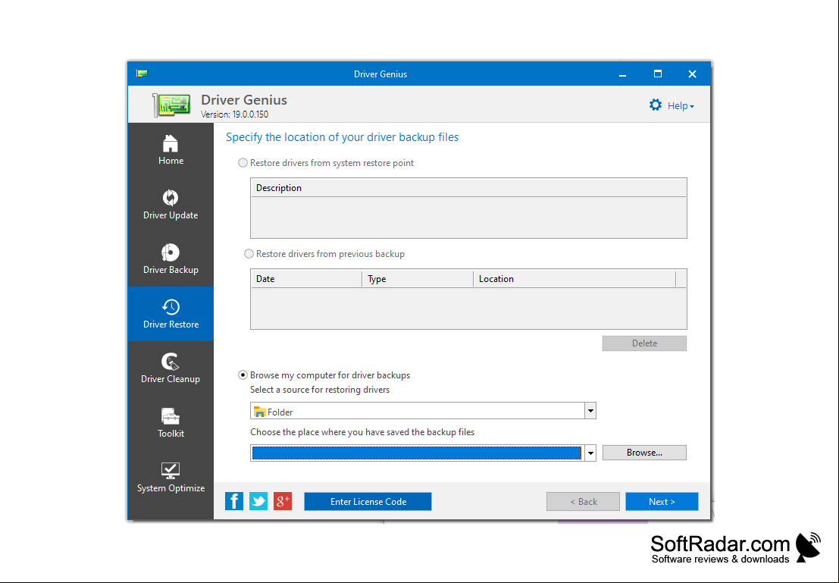Maximize the Driver Genius window
The width and height of the screenshot is (839, 583).
pyautogui.click(x=658, y=74)
